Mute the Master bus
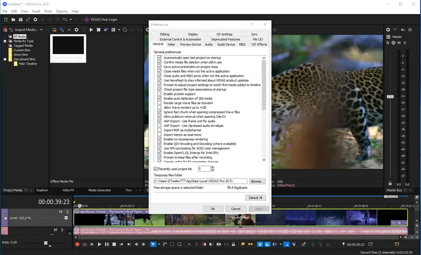 399,43
